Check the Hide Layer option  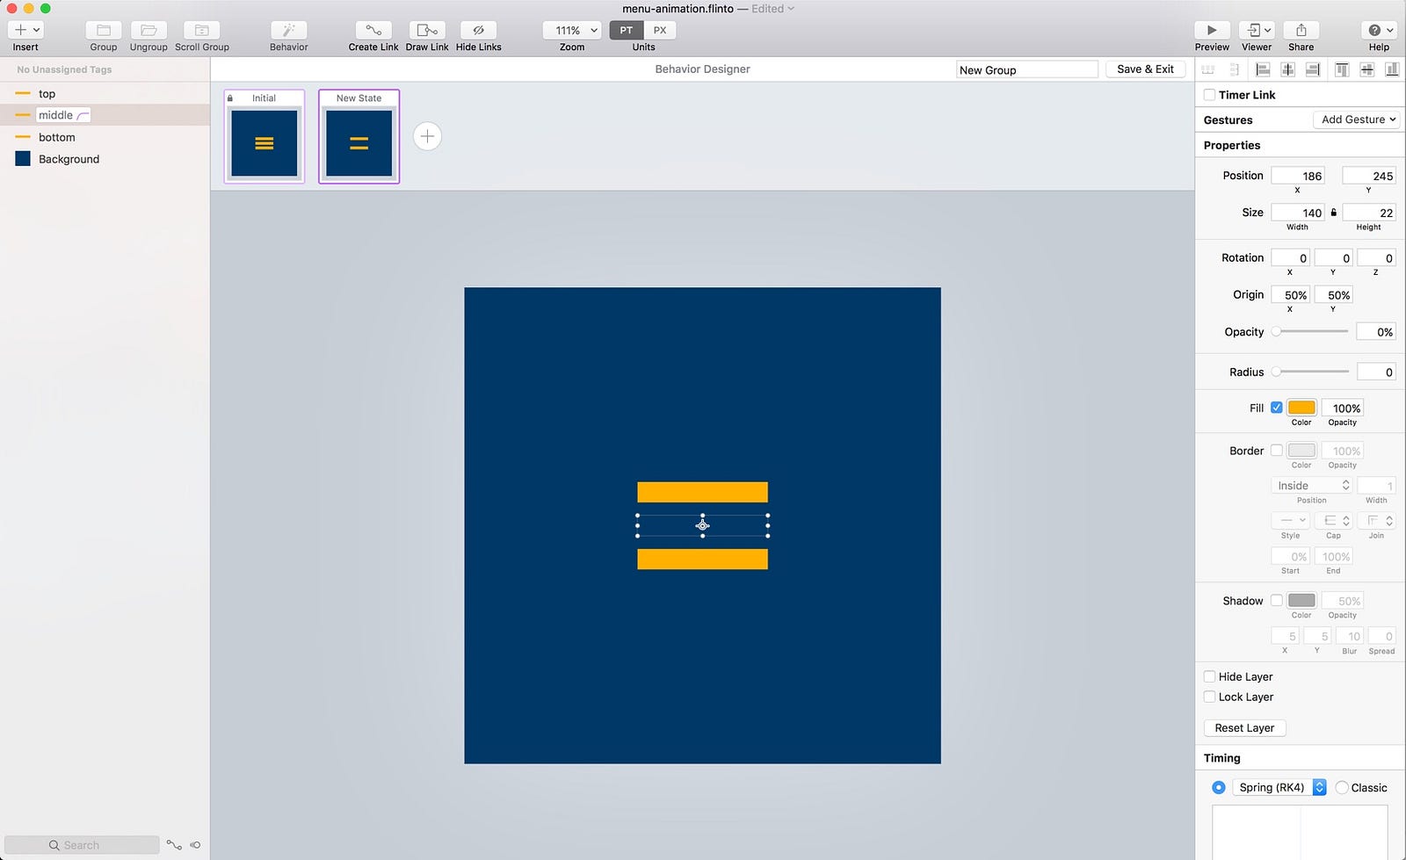tap(1210, 676)
